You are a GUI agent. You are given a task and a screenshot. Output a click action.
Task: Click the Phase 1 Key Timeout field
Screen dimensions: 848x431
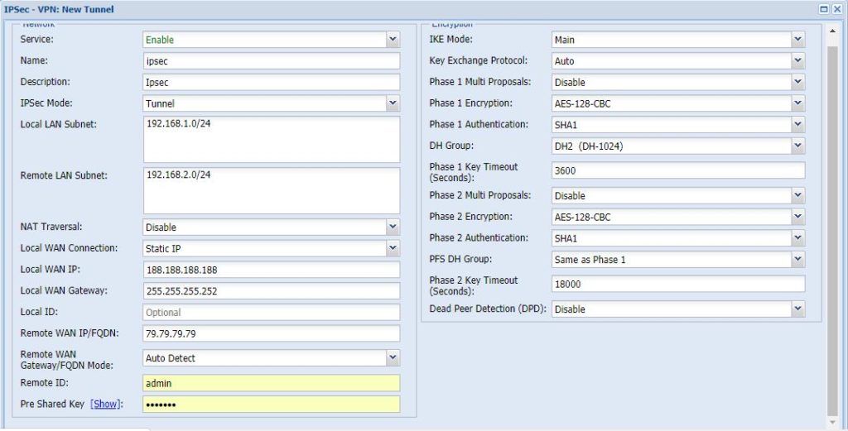(x=677, y=170)
